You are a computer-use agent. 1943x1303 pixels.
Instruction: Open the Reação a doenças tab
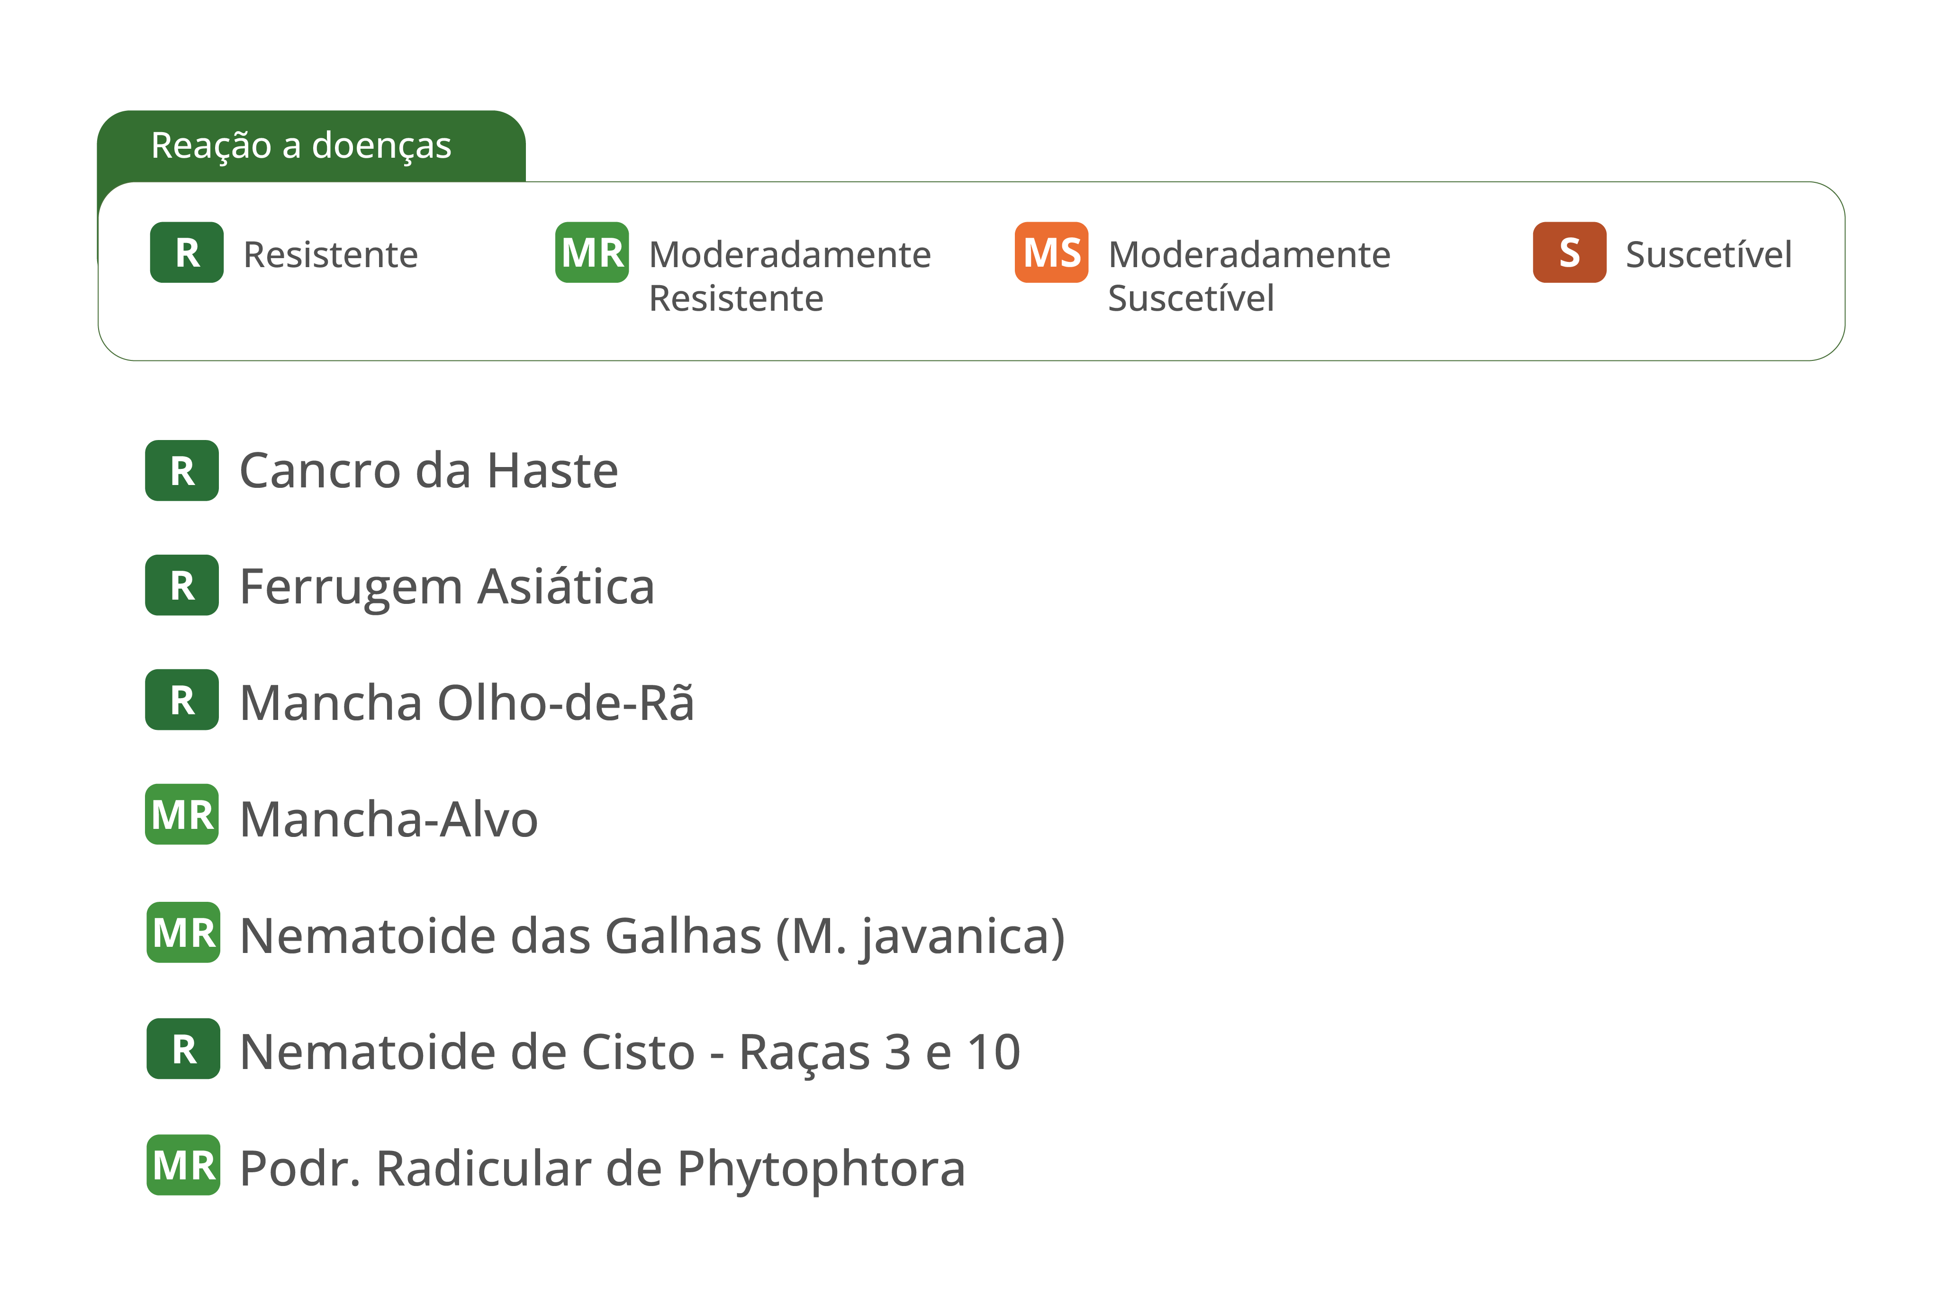coord(312,146)
